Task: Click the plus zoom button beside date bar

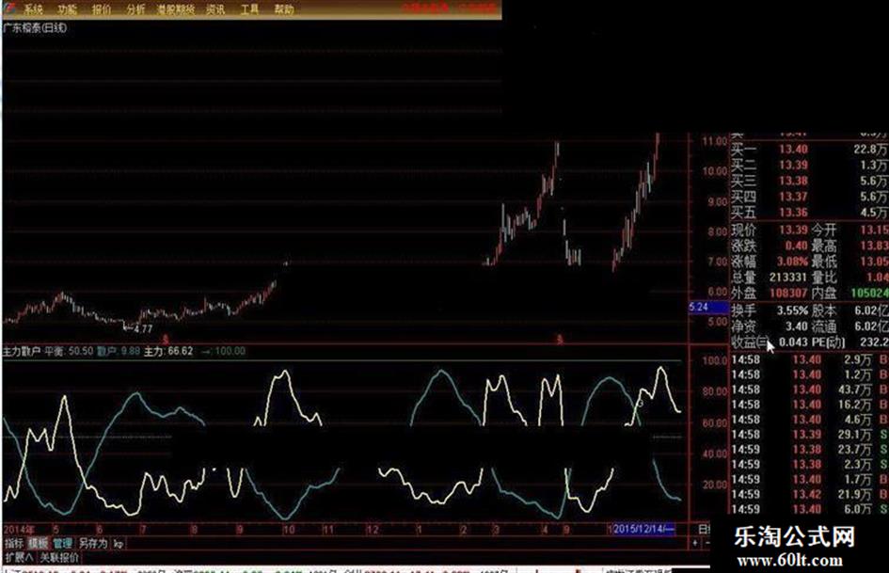Action: point(695,544)
